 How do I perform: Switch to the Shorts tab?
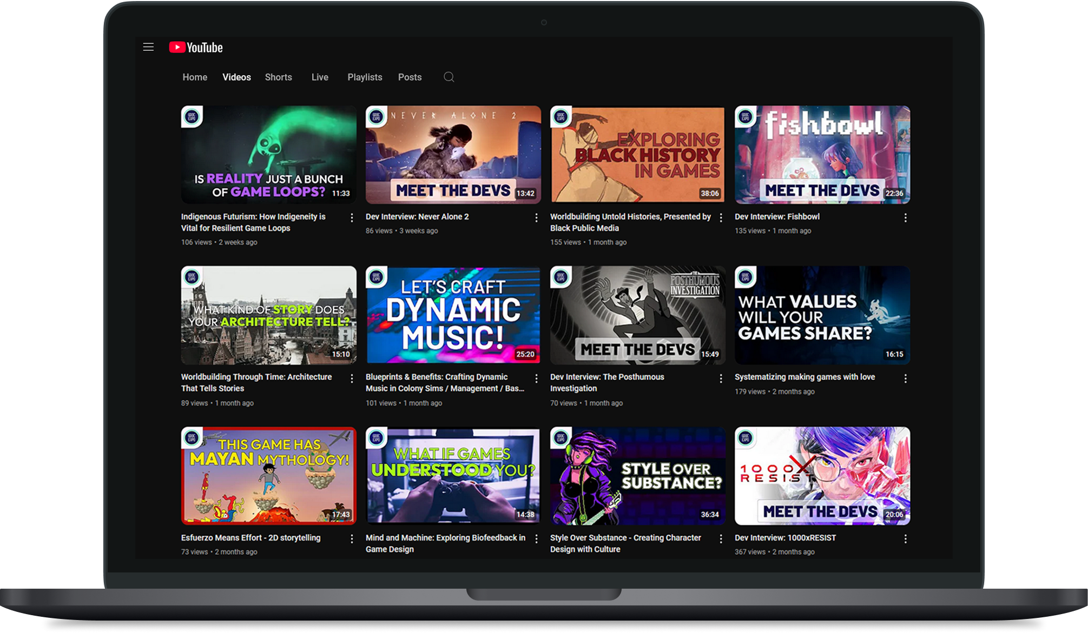(278, 77)
